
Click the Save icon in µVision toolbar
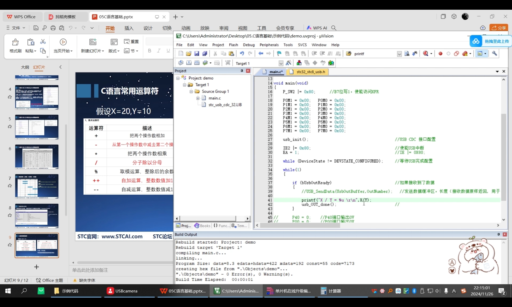197,53
